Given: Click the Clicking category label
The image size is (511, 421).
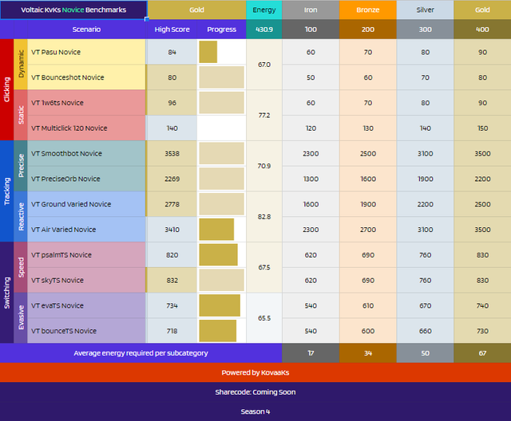Looking at the screenshot, I should click(7, 90).
